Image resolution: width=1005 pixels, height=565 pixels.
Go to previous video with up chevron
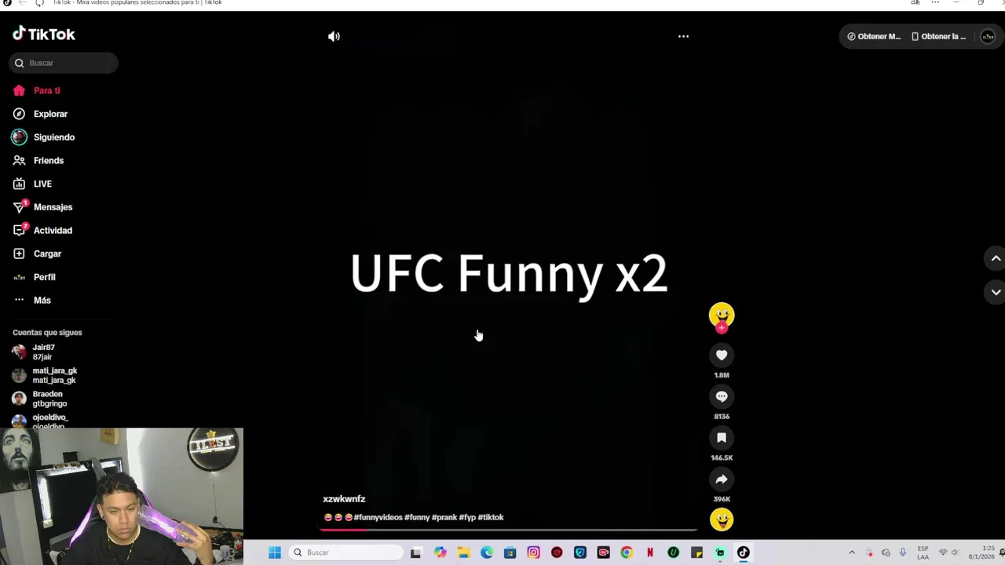click(996, 258)
